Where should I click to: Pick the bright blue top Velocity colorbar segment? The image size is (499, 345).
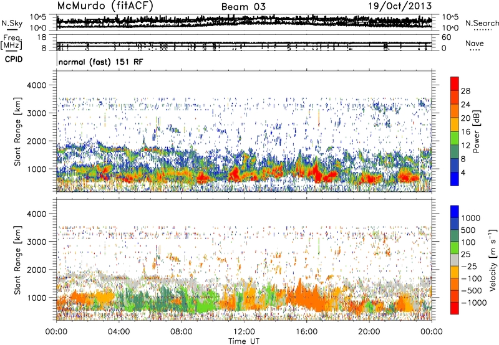click(x=455, y=212)
